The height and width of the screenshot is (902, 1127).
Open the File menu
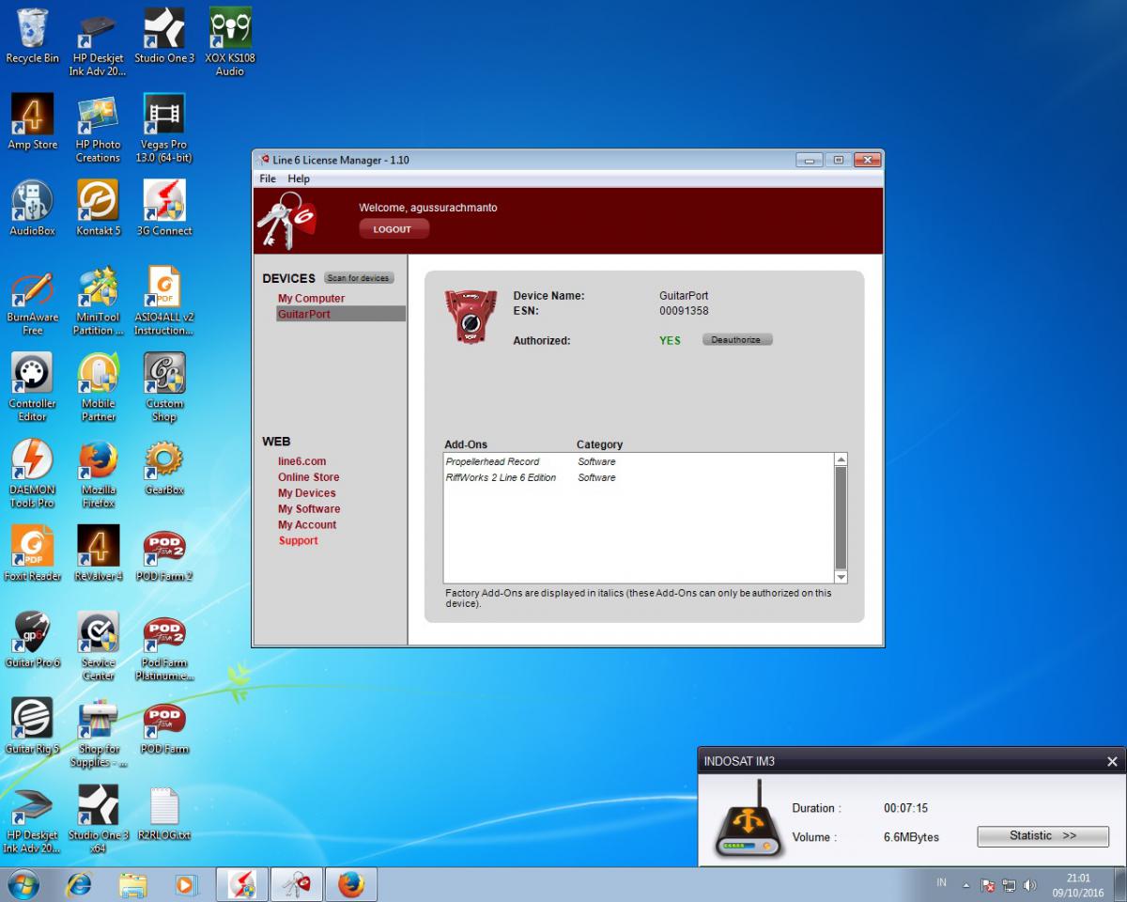tap(268, 179)
